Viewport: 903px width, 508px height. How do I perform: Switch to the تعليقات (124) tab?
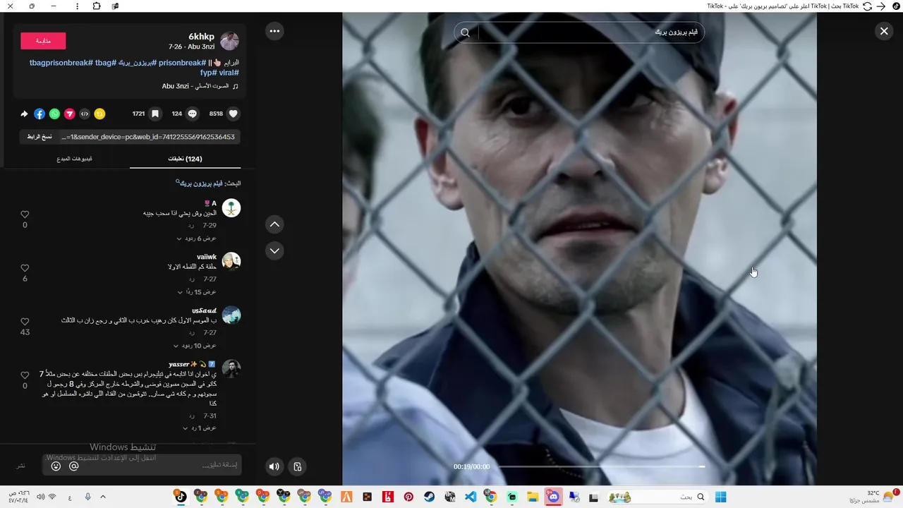click(x=185, y=159)
